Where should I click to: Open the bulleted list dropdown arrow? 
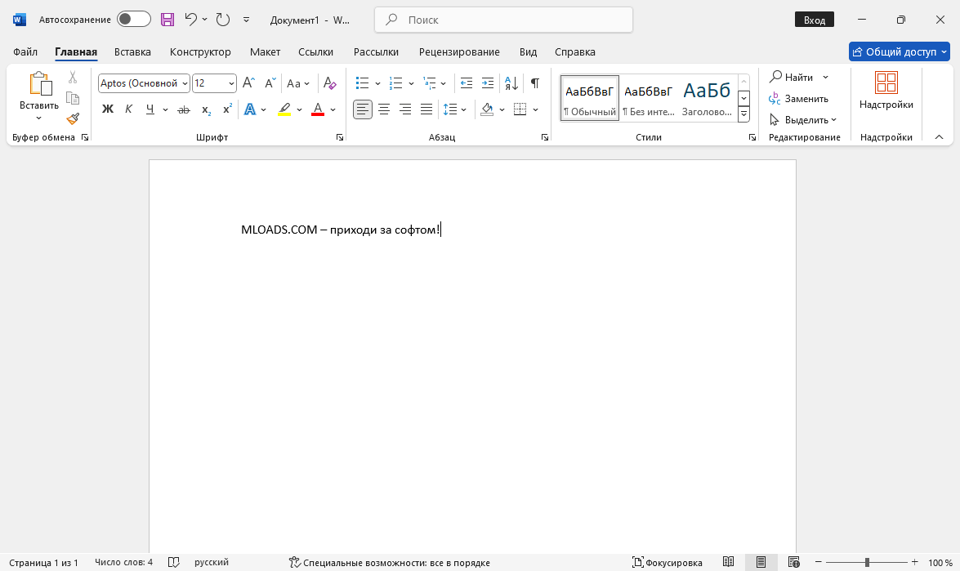point(377,83)
